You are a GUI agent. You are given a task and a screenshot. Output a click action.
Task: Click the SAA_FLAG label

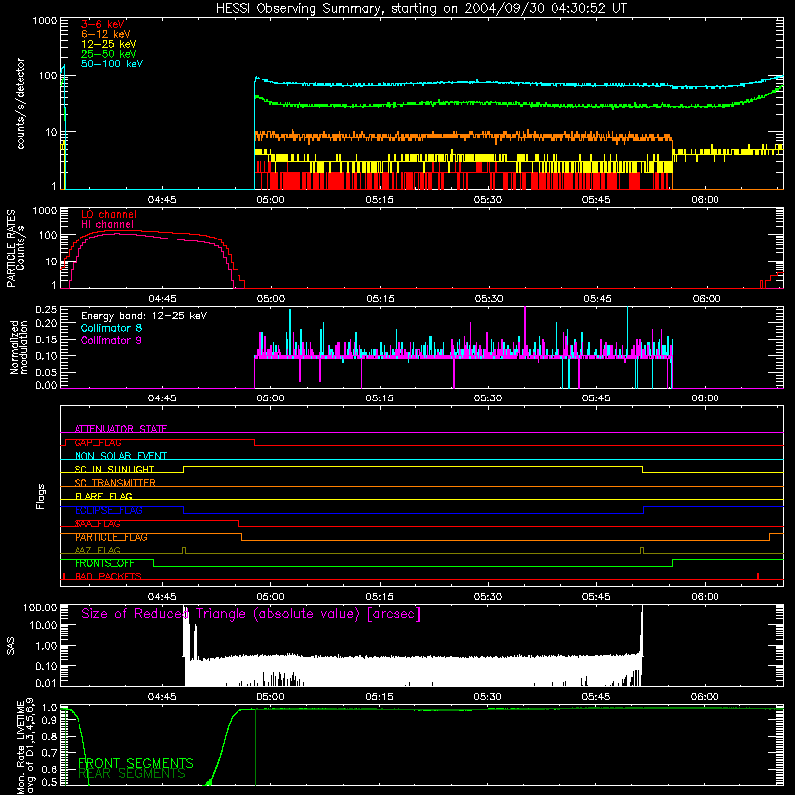point(97,524)
